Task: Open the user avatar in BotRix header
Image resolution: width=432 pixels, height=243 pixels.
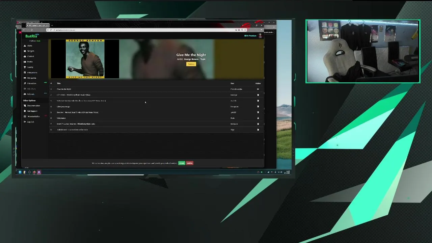Action: [x=260, y=35]
